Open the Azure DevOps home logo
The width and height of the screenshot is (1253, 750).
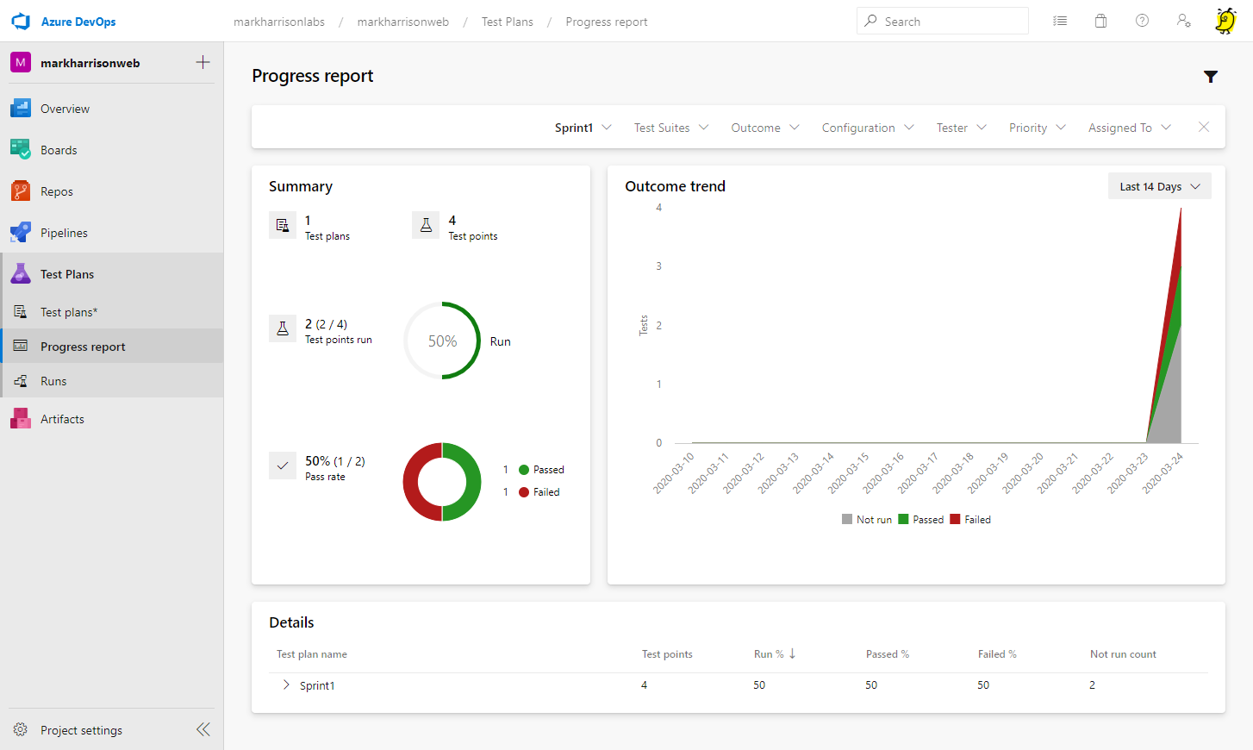[x=21, y=22]
